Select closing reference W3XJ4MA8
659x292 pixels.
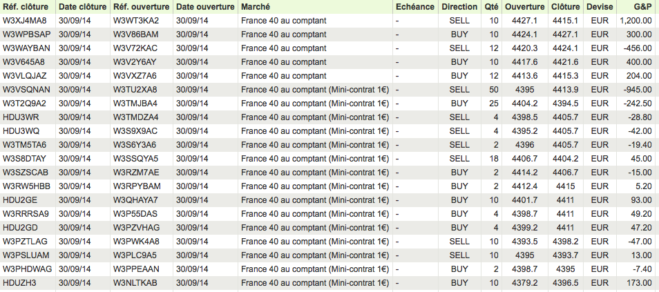pyautogui.click(x=25, y=20)
